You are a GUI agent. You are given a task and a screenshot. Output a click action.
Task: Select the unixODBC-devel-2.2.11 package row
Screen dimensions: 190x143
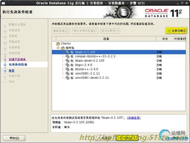click(119, 78)
